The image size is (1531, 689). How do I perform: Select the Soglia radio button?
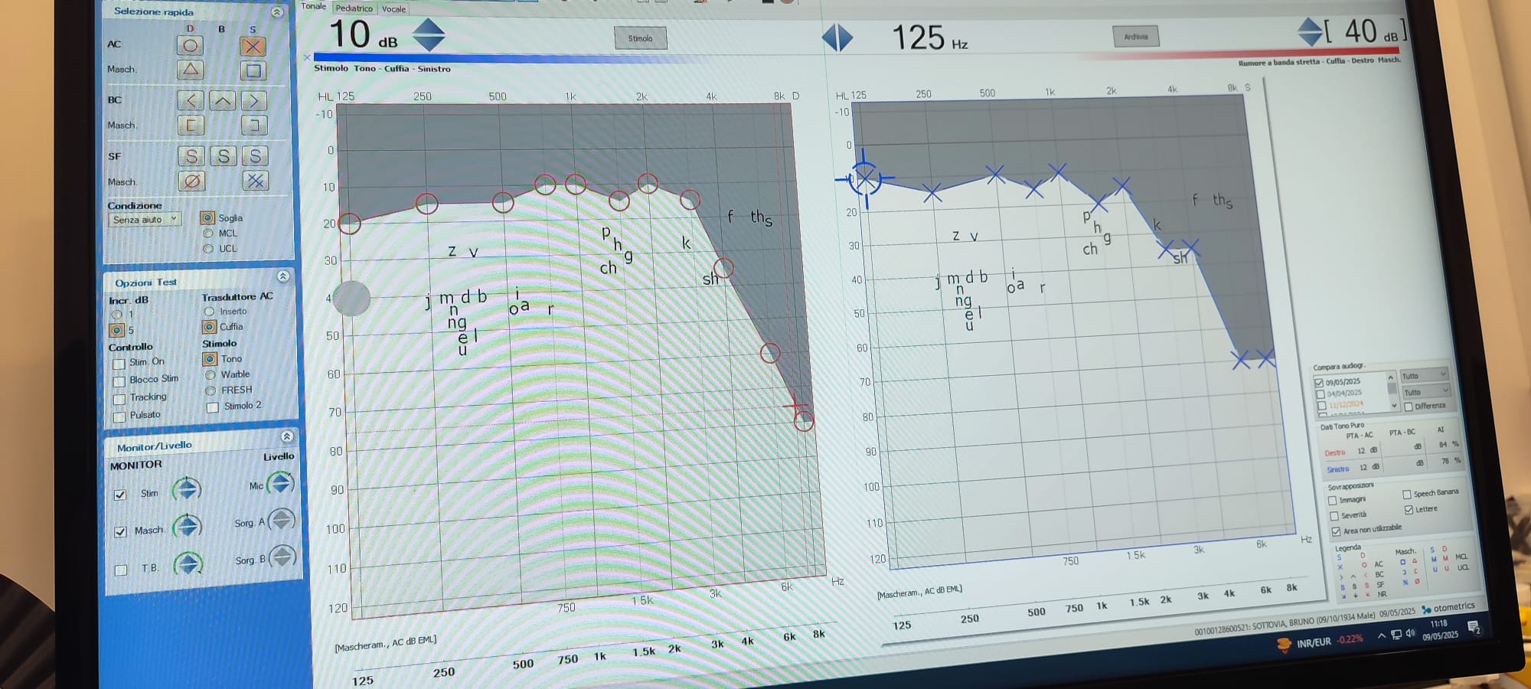(207, 218)
